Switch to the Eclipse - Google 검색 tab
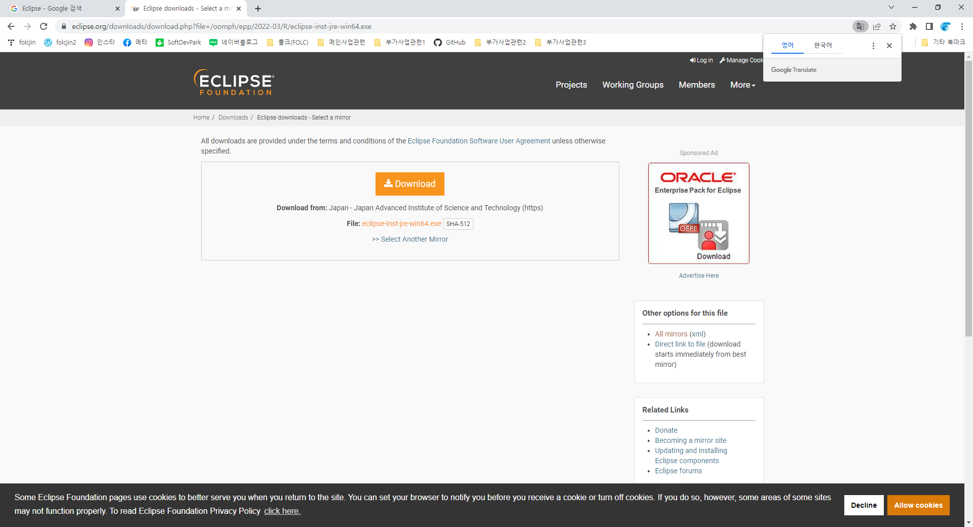The height and width of the screenshot is (527, 973). (x=63, y=9)
